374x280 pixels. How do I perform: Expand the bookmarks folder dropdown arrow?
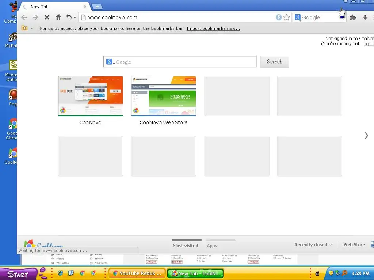point(32,28)
